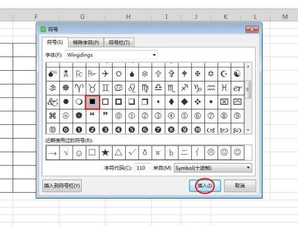Screen dimensions: 298x226
Task: Choose the Sagittarius arrow symbol
Action: [184, 88]
